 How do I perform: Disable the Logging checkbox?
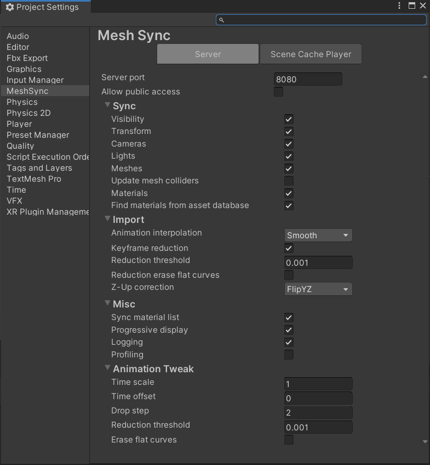click(x=289, y=342)
